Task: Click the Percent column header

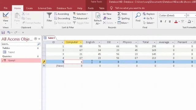Action: (x=182, y=42)
